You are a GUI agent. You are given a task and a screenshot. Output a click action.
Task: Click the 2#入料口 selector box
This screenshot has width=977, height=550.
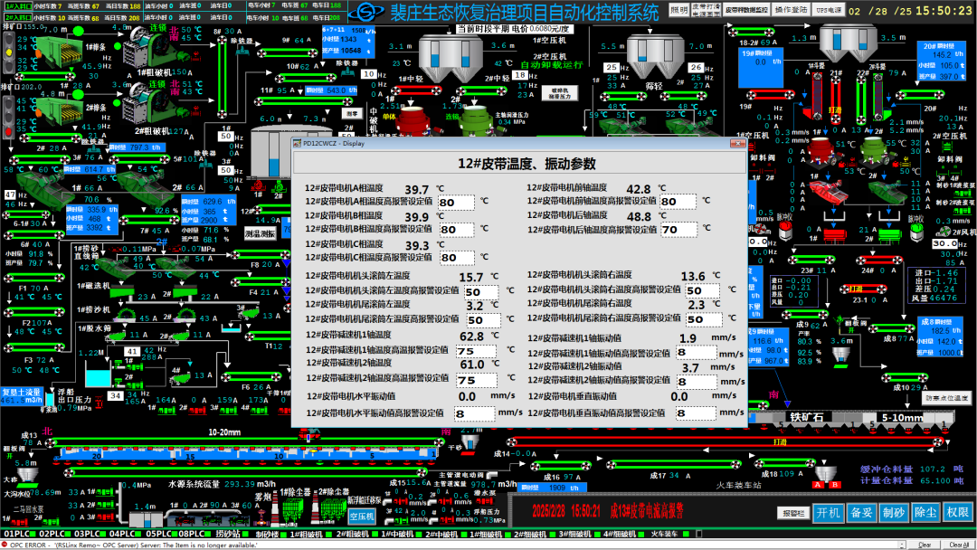tap(16, 16)
